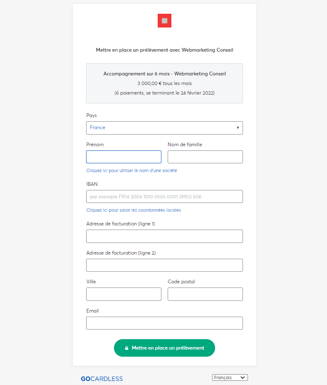Open the Français language dropdown
This screenshot has width=327, height=385.
pyautogui.click(x=230, y=377)
